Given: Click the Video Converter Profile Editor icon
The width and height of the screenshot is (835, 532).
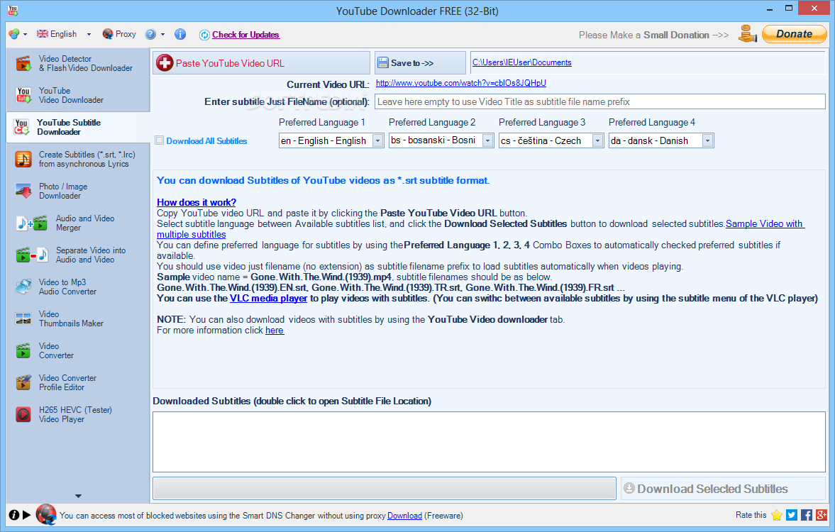Looking at the screenshot, I should 23,383.
